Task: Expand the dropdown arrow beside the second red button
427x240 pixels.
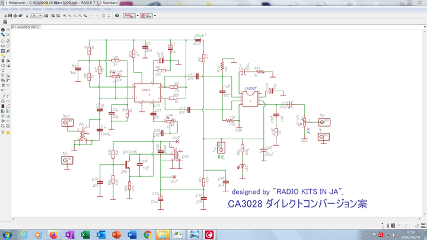Action: 155,15
